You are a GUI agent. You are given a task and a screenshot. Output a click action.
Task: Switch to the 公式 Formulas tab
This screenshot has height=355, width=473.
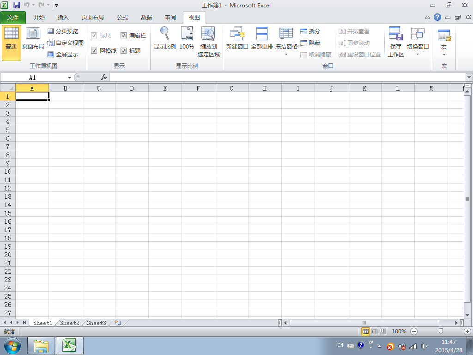click(122, 18)
